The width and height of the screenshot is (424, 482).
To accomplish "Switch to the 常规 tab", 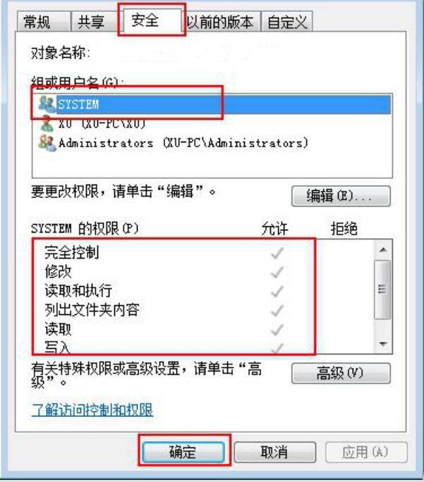I will [43, 22].
